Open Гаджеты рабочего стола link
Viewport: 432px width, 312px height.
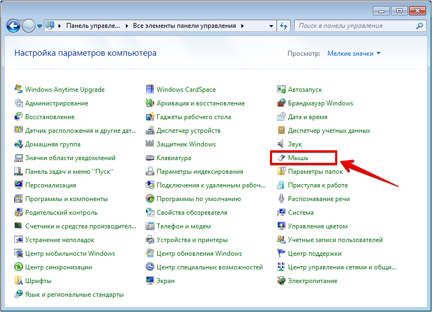tap(194, 116)
